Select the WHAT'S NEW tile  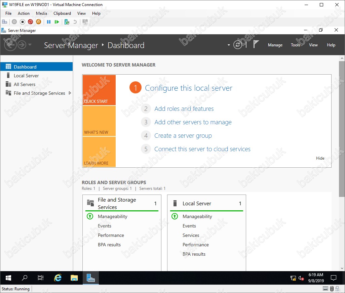point(99,121)
